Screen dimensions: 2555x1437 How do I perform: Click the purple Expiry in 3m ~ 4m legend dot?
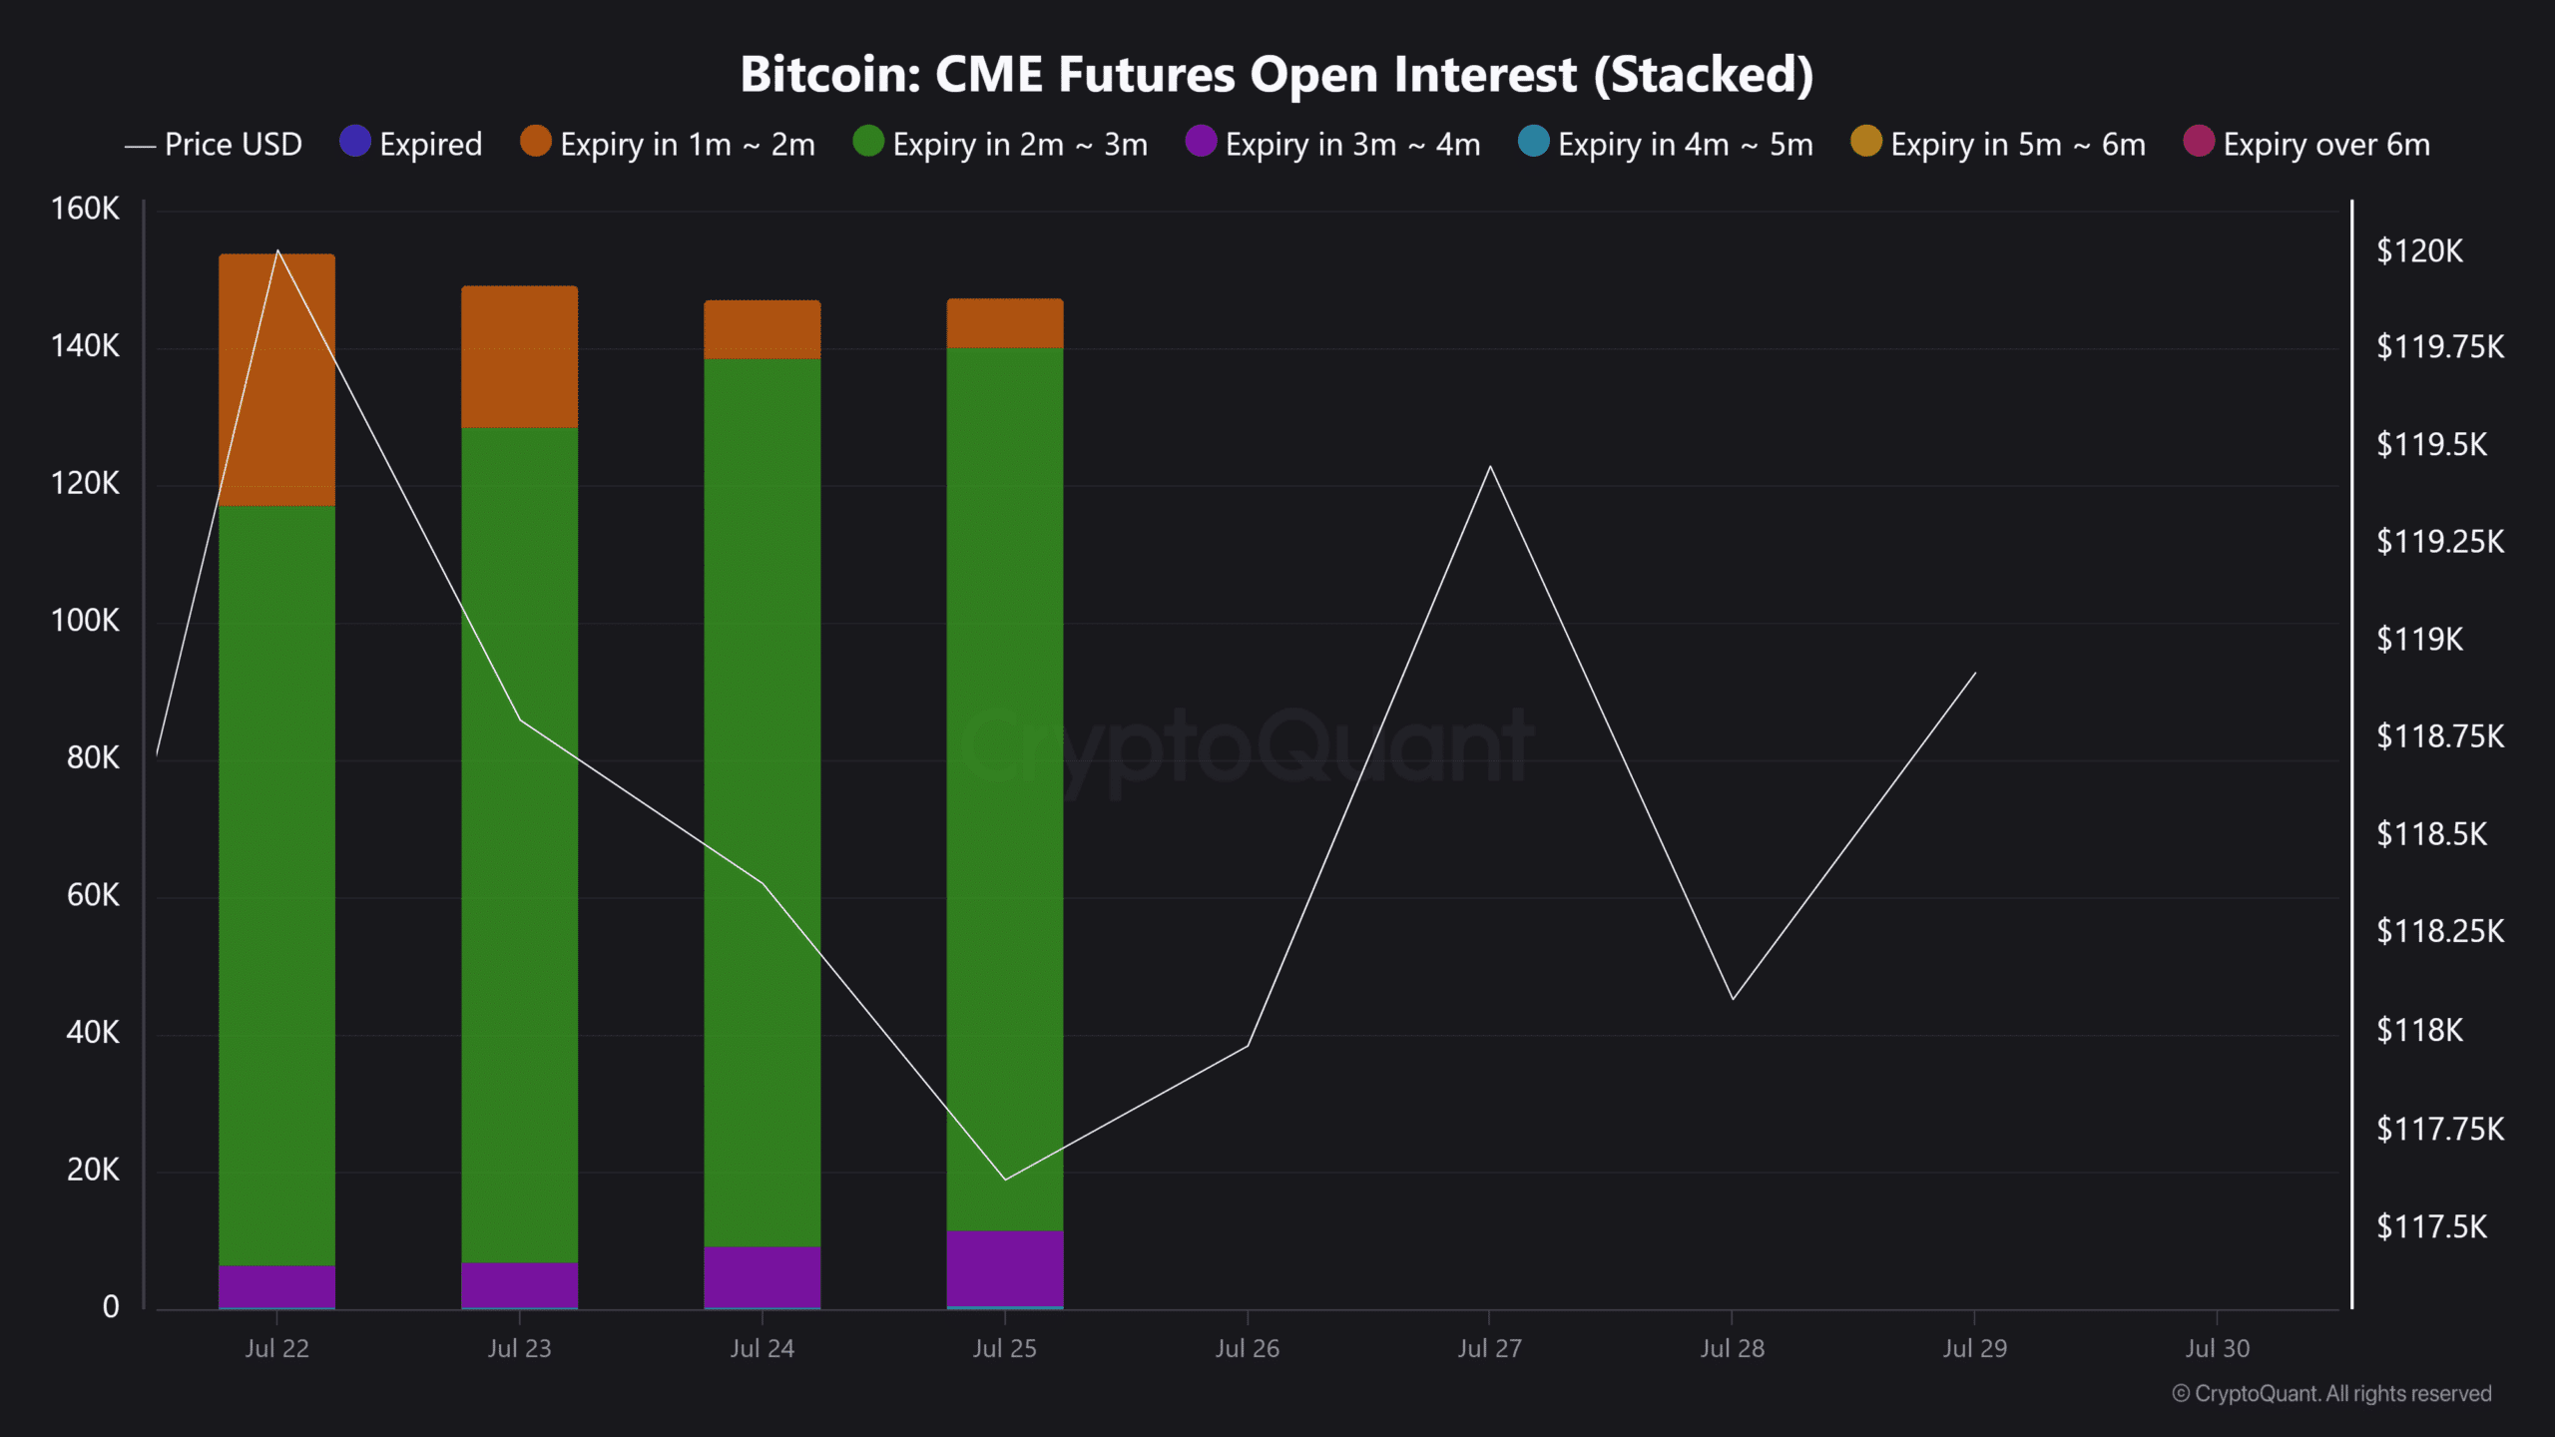click(x=1201, y=142)
